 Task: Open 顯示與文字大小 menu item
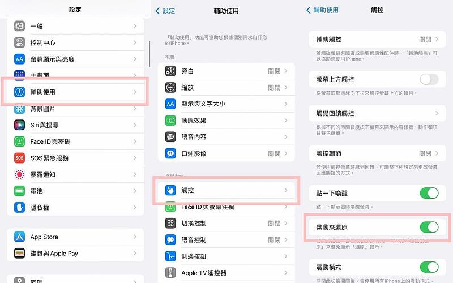pos(226,104)
